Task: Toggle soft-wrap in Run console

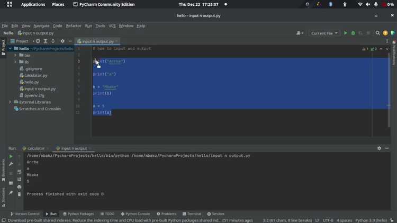Action: [19, 172]
